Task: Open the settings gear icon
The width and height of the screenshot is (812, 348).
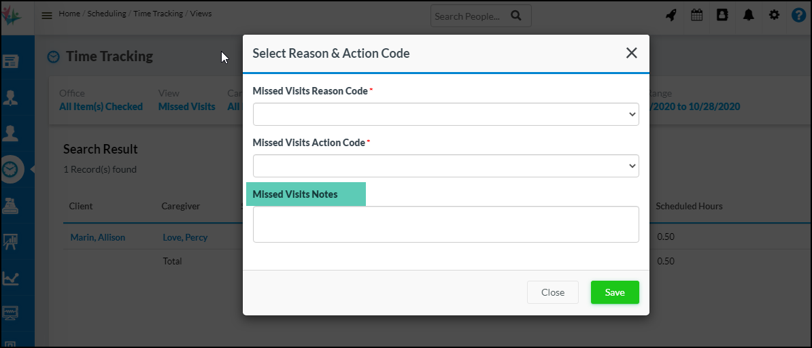Action: [774, 15]
